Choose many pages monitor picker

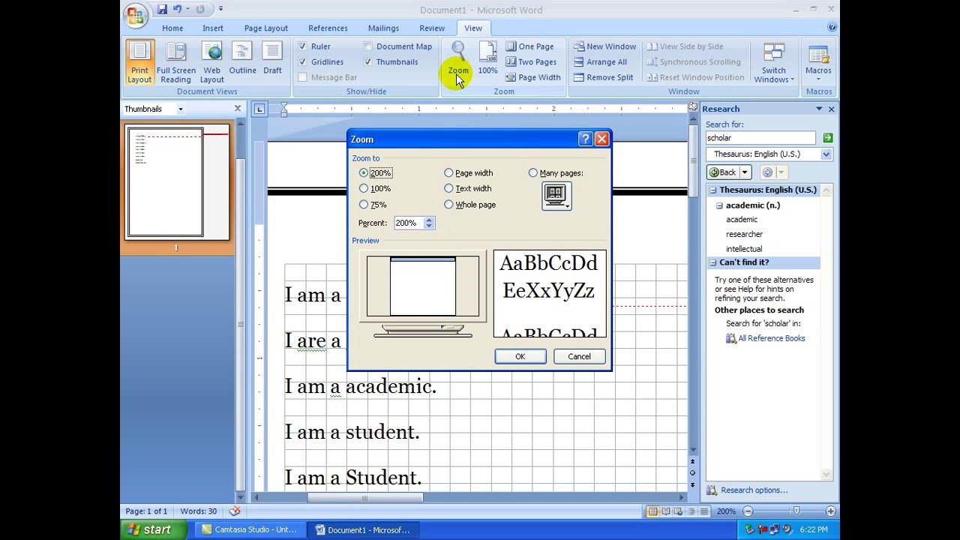point(556,196)
